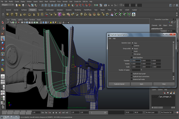Select Copy geometry type
The image size is (179, 119).
pos(132,43)
